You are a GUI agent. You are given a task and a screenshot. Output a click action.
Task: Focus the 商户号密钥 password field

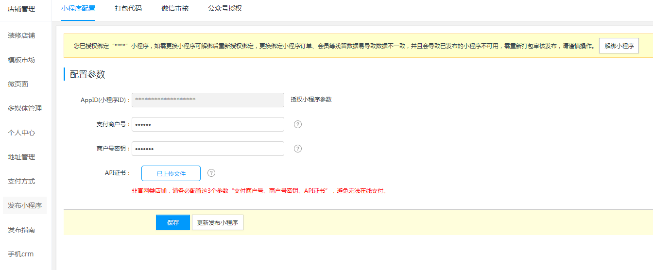(x=208, y=149)
